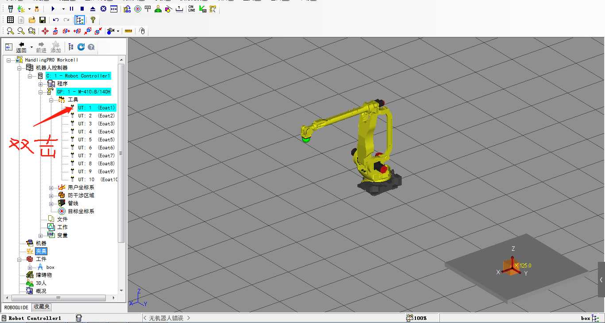This screenshot has width=605, height=323.
Task: Click the target bullseye icon in toolbar
Action: coord(138,8)
